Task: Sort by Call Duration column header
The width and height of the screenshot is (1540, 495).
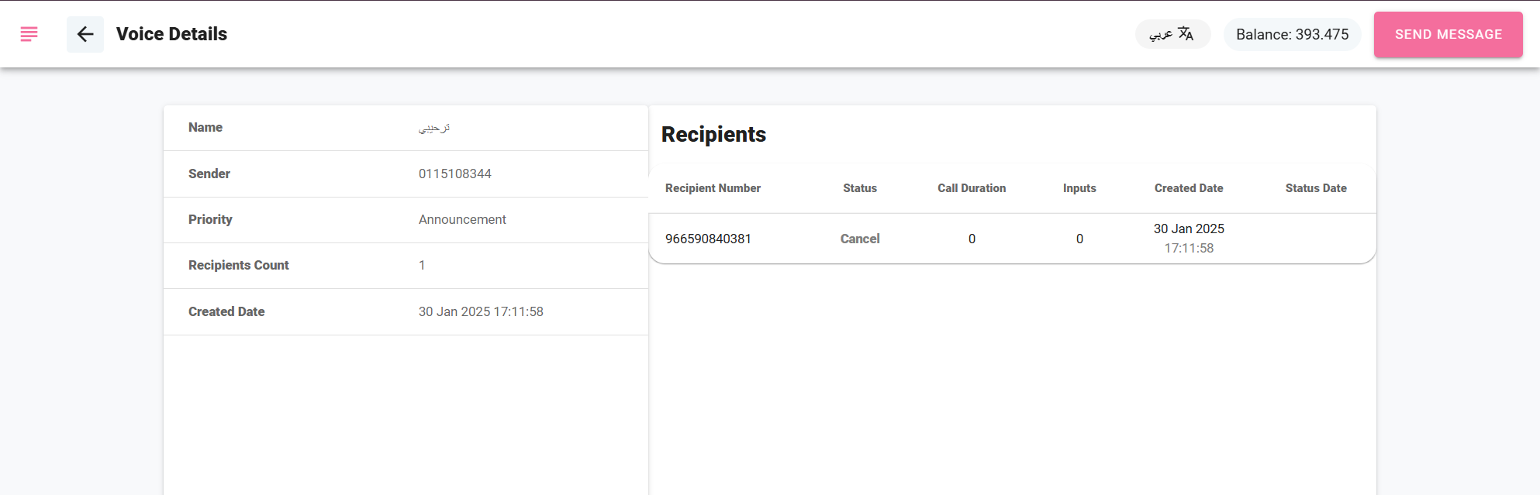Action: click(972, 188)
